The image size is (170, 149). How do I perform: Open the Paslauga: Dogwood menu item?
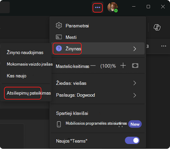point(98,95)
